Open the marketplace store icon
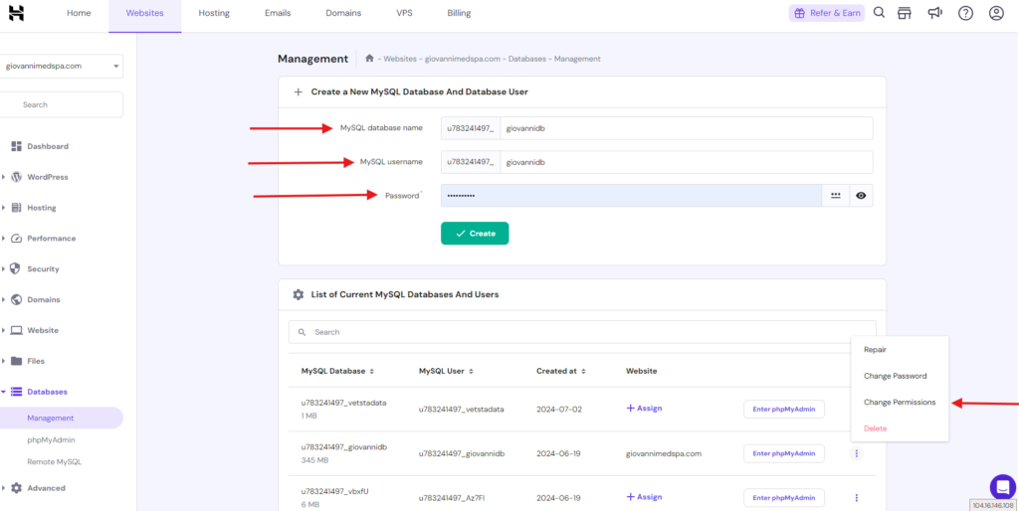 (x=905, y=13)
